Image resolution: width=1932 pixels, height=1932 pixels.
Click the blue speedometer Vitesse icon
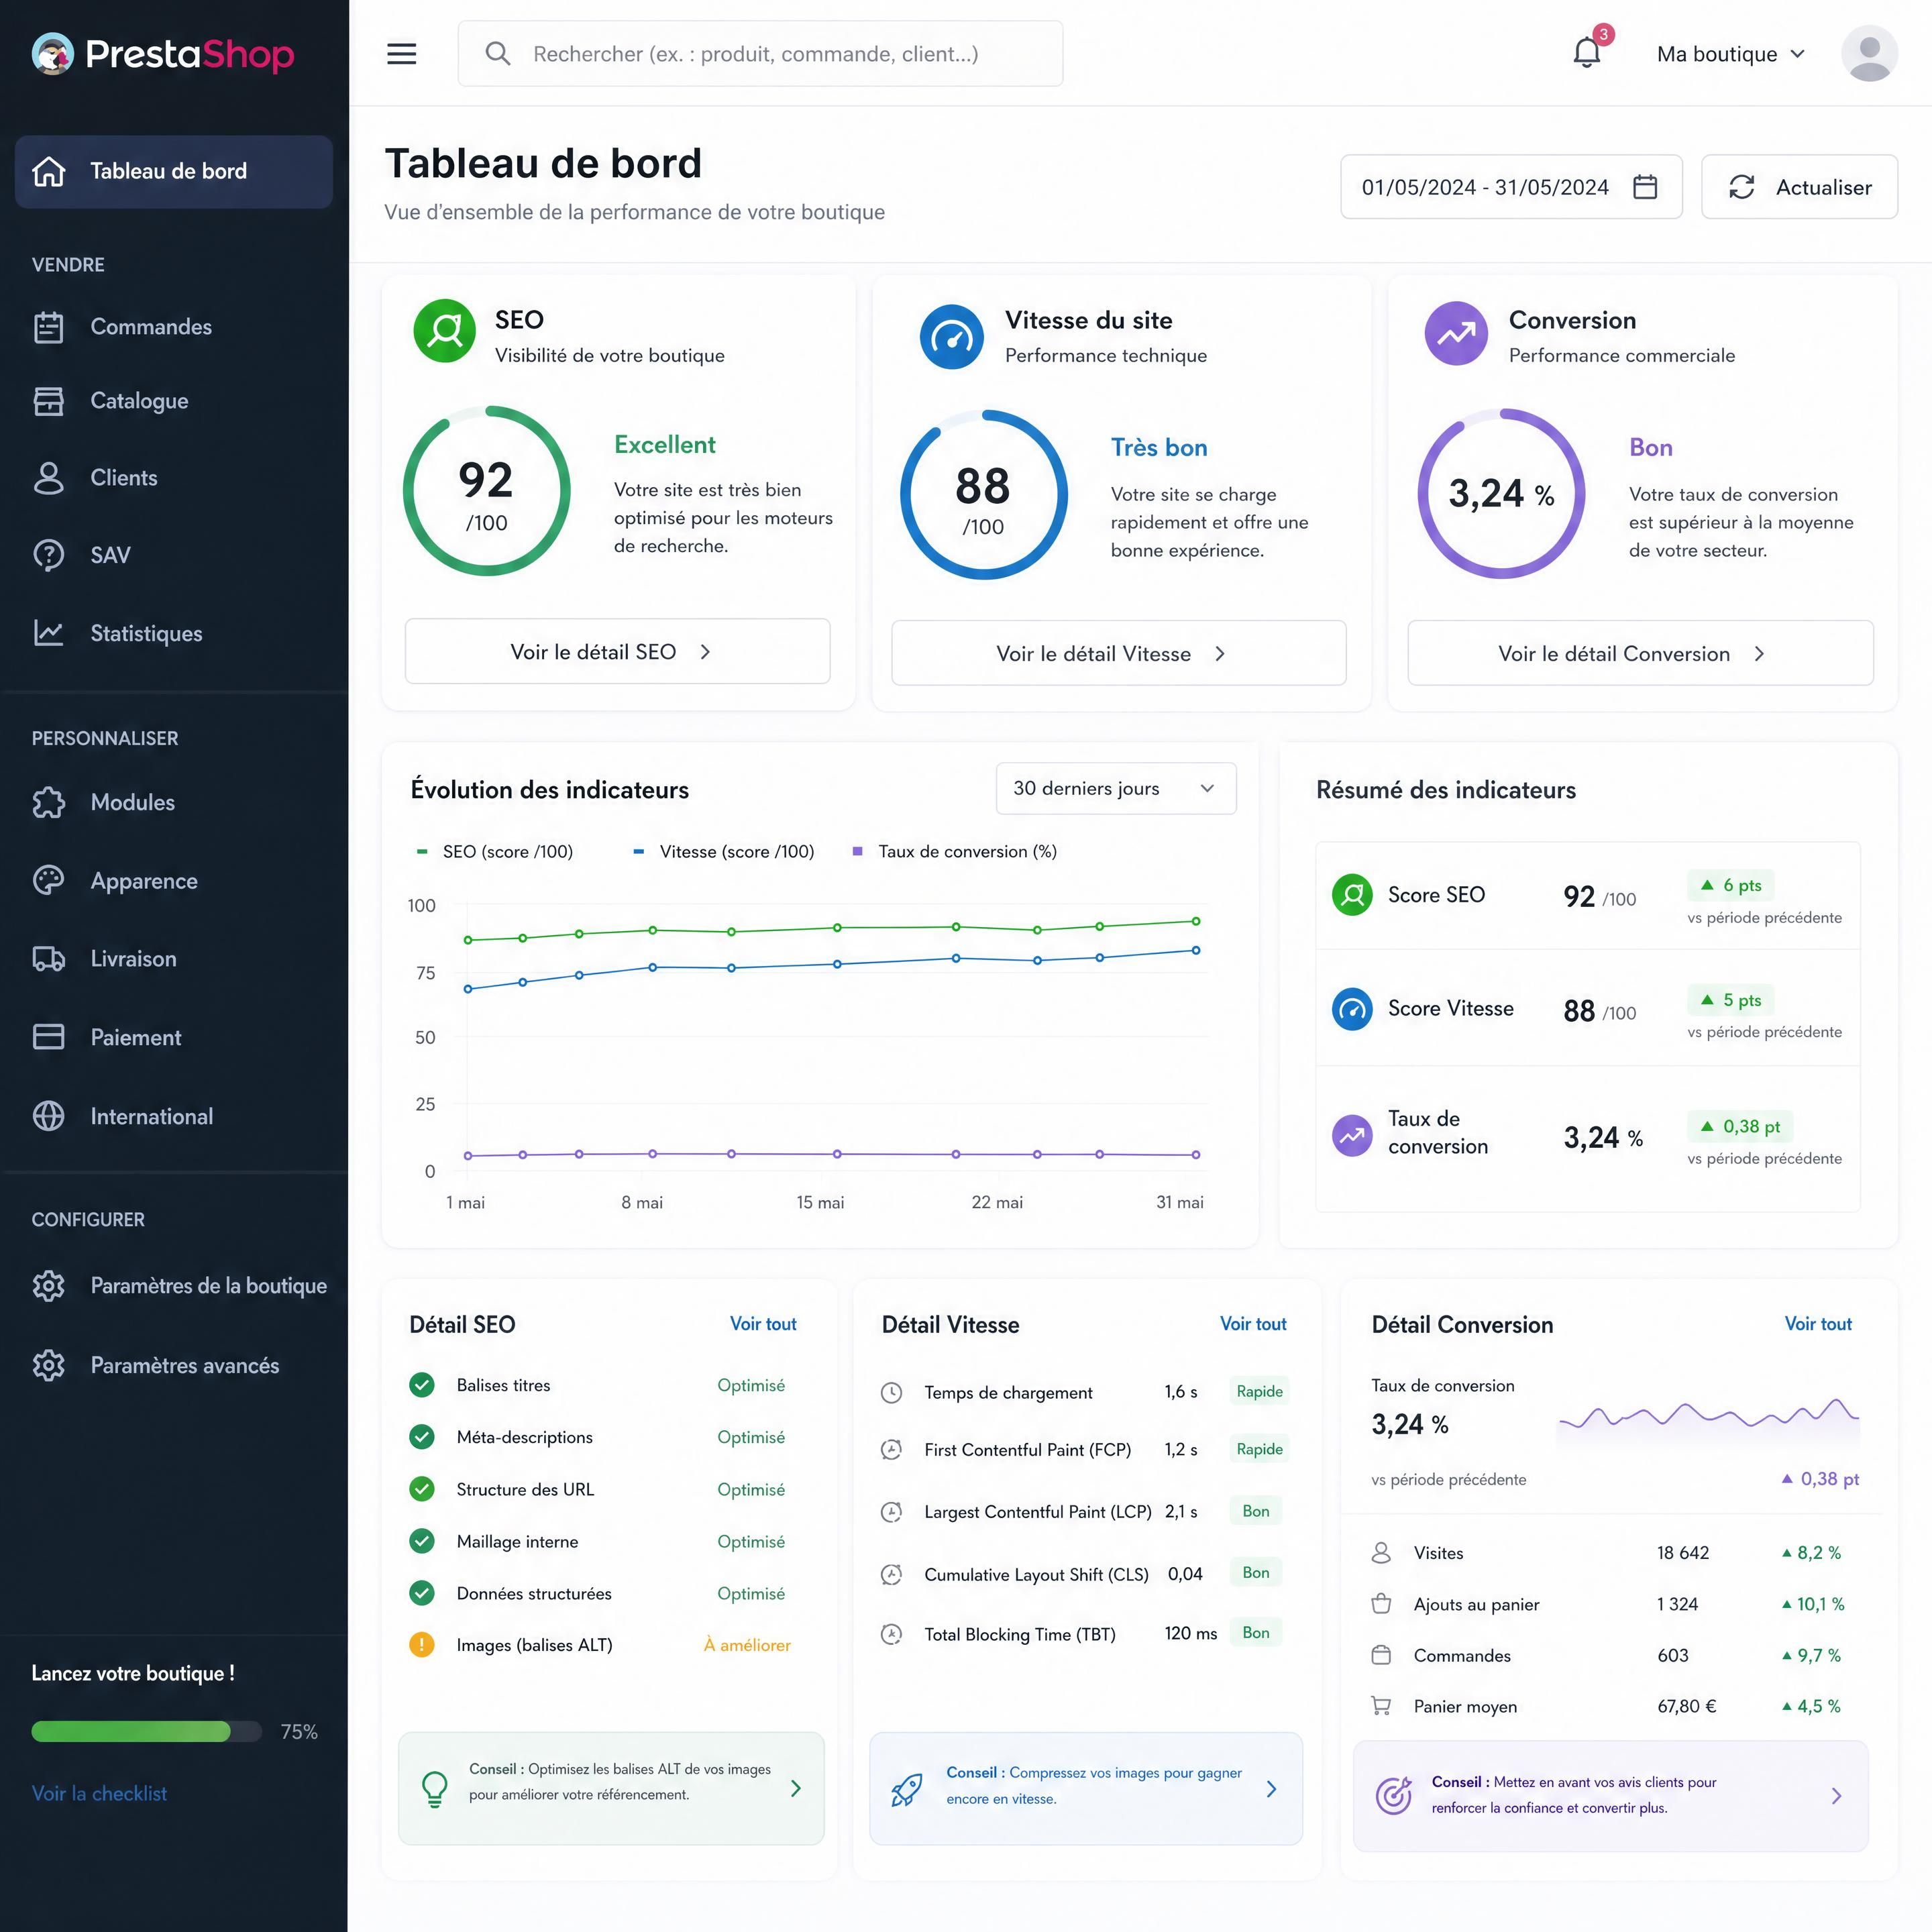pos(951,337)
